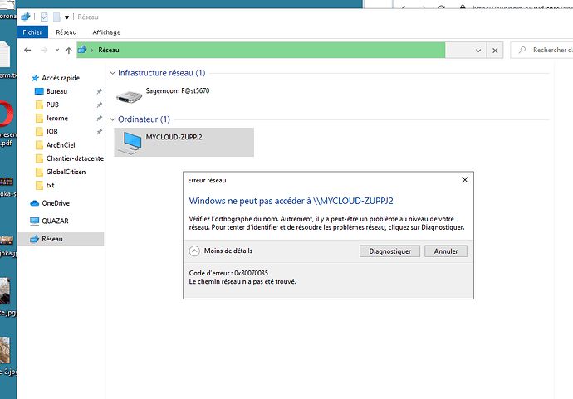Viewport: 573px width, 399px height.
Task: Go up one level with the up arrow
Action: tap(69, 51)
